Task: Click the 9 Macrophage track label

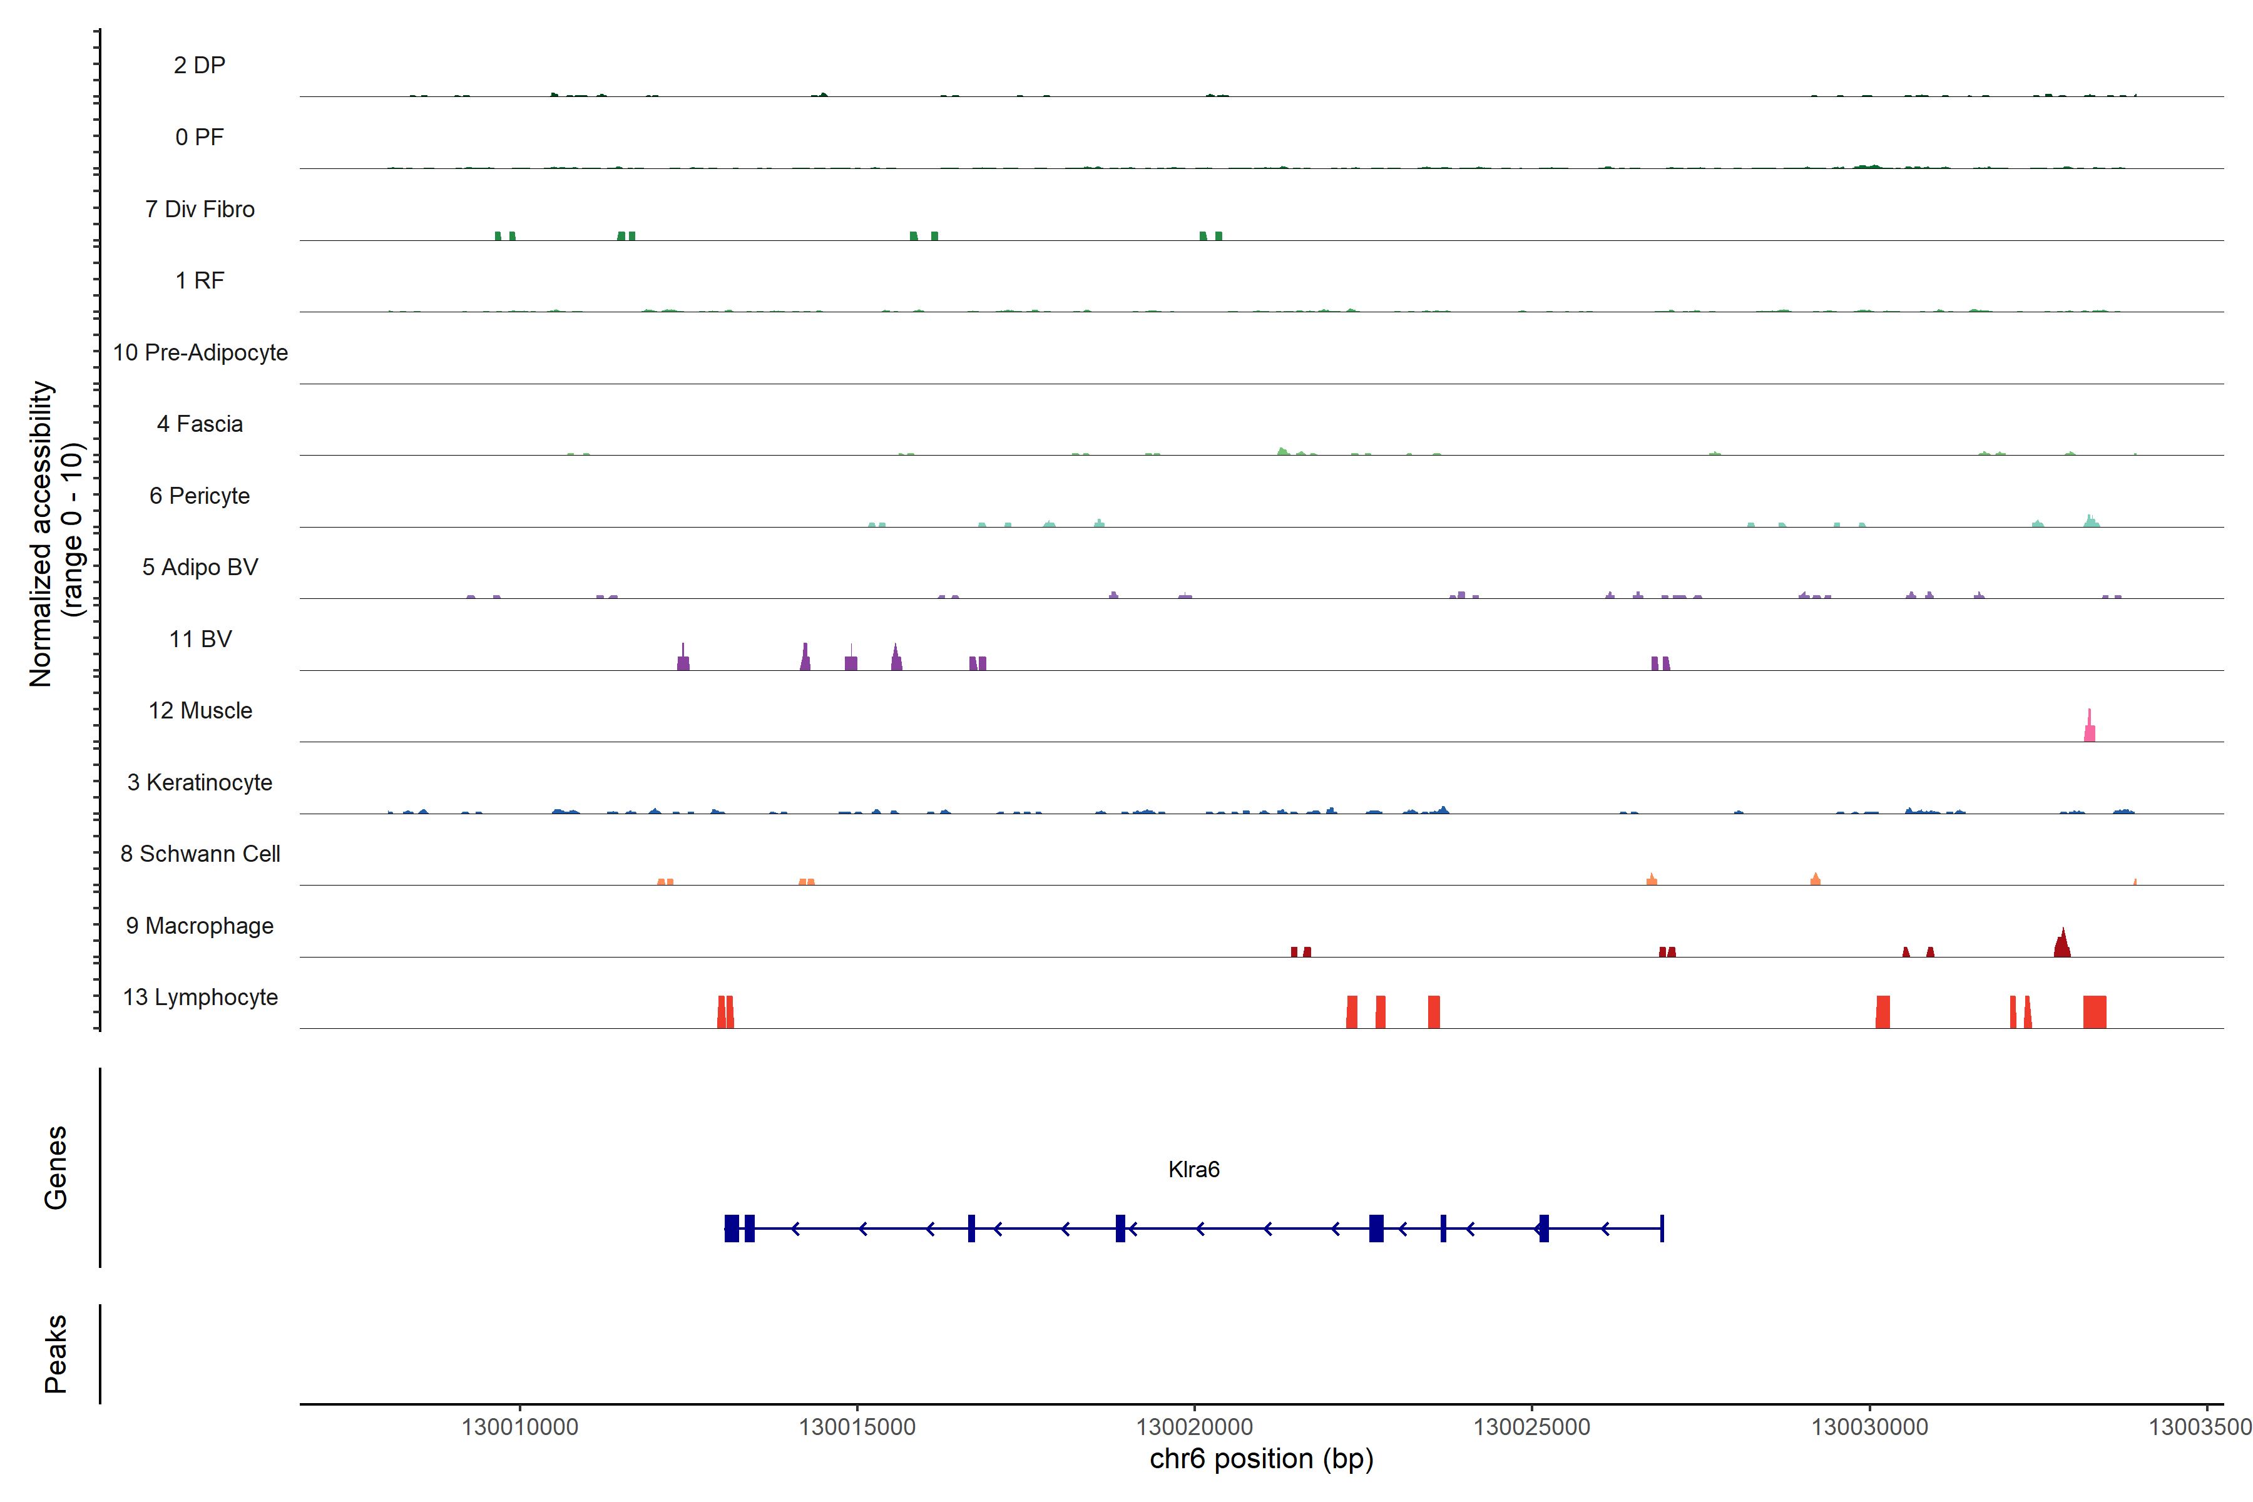Action: point(199,926)
